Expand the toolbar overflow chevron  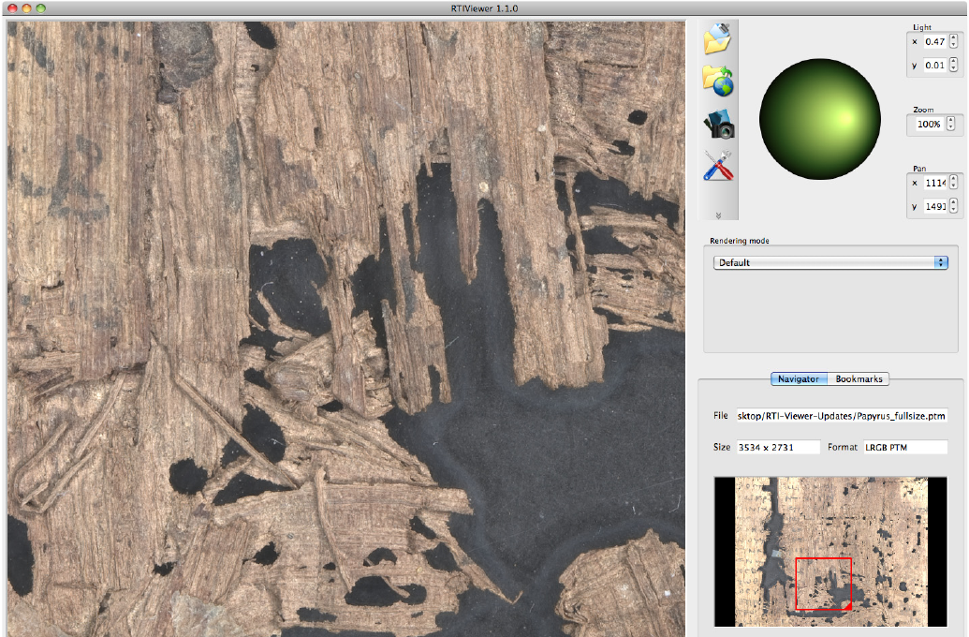pyautogui.click(x=718, y=215)
